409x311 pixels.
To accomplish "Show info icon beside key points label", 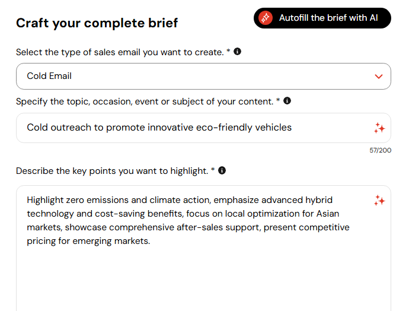I will coord(222,170).
